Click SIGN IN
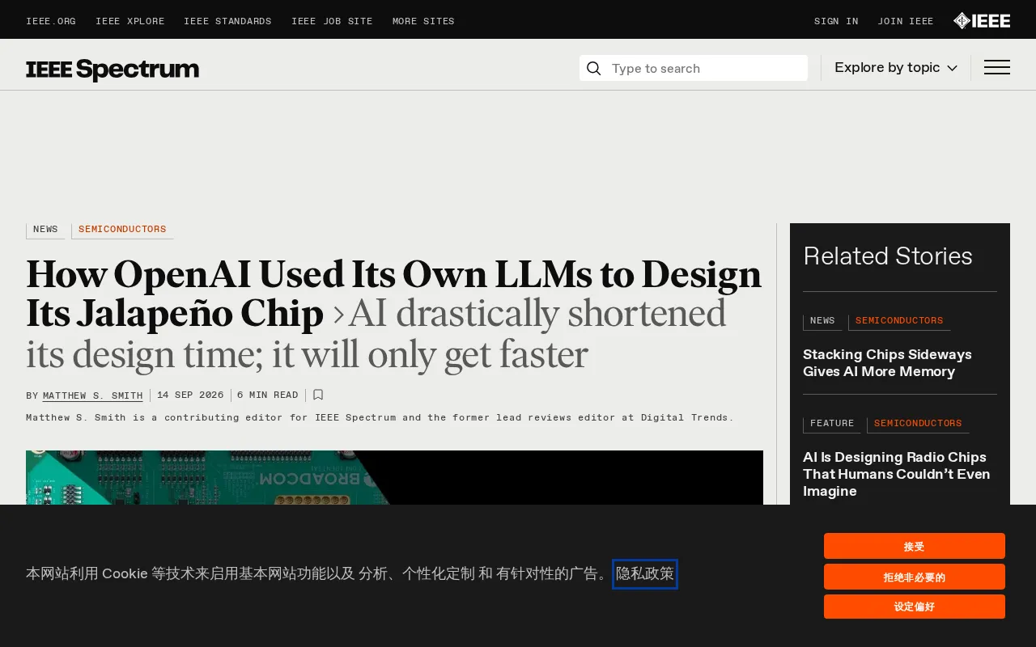Image resolution: width=1036 pixels, height=647 pixels. 836,22
